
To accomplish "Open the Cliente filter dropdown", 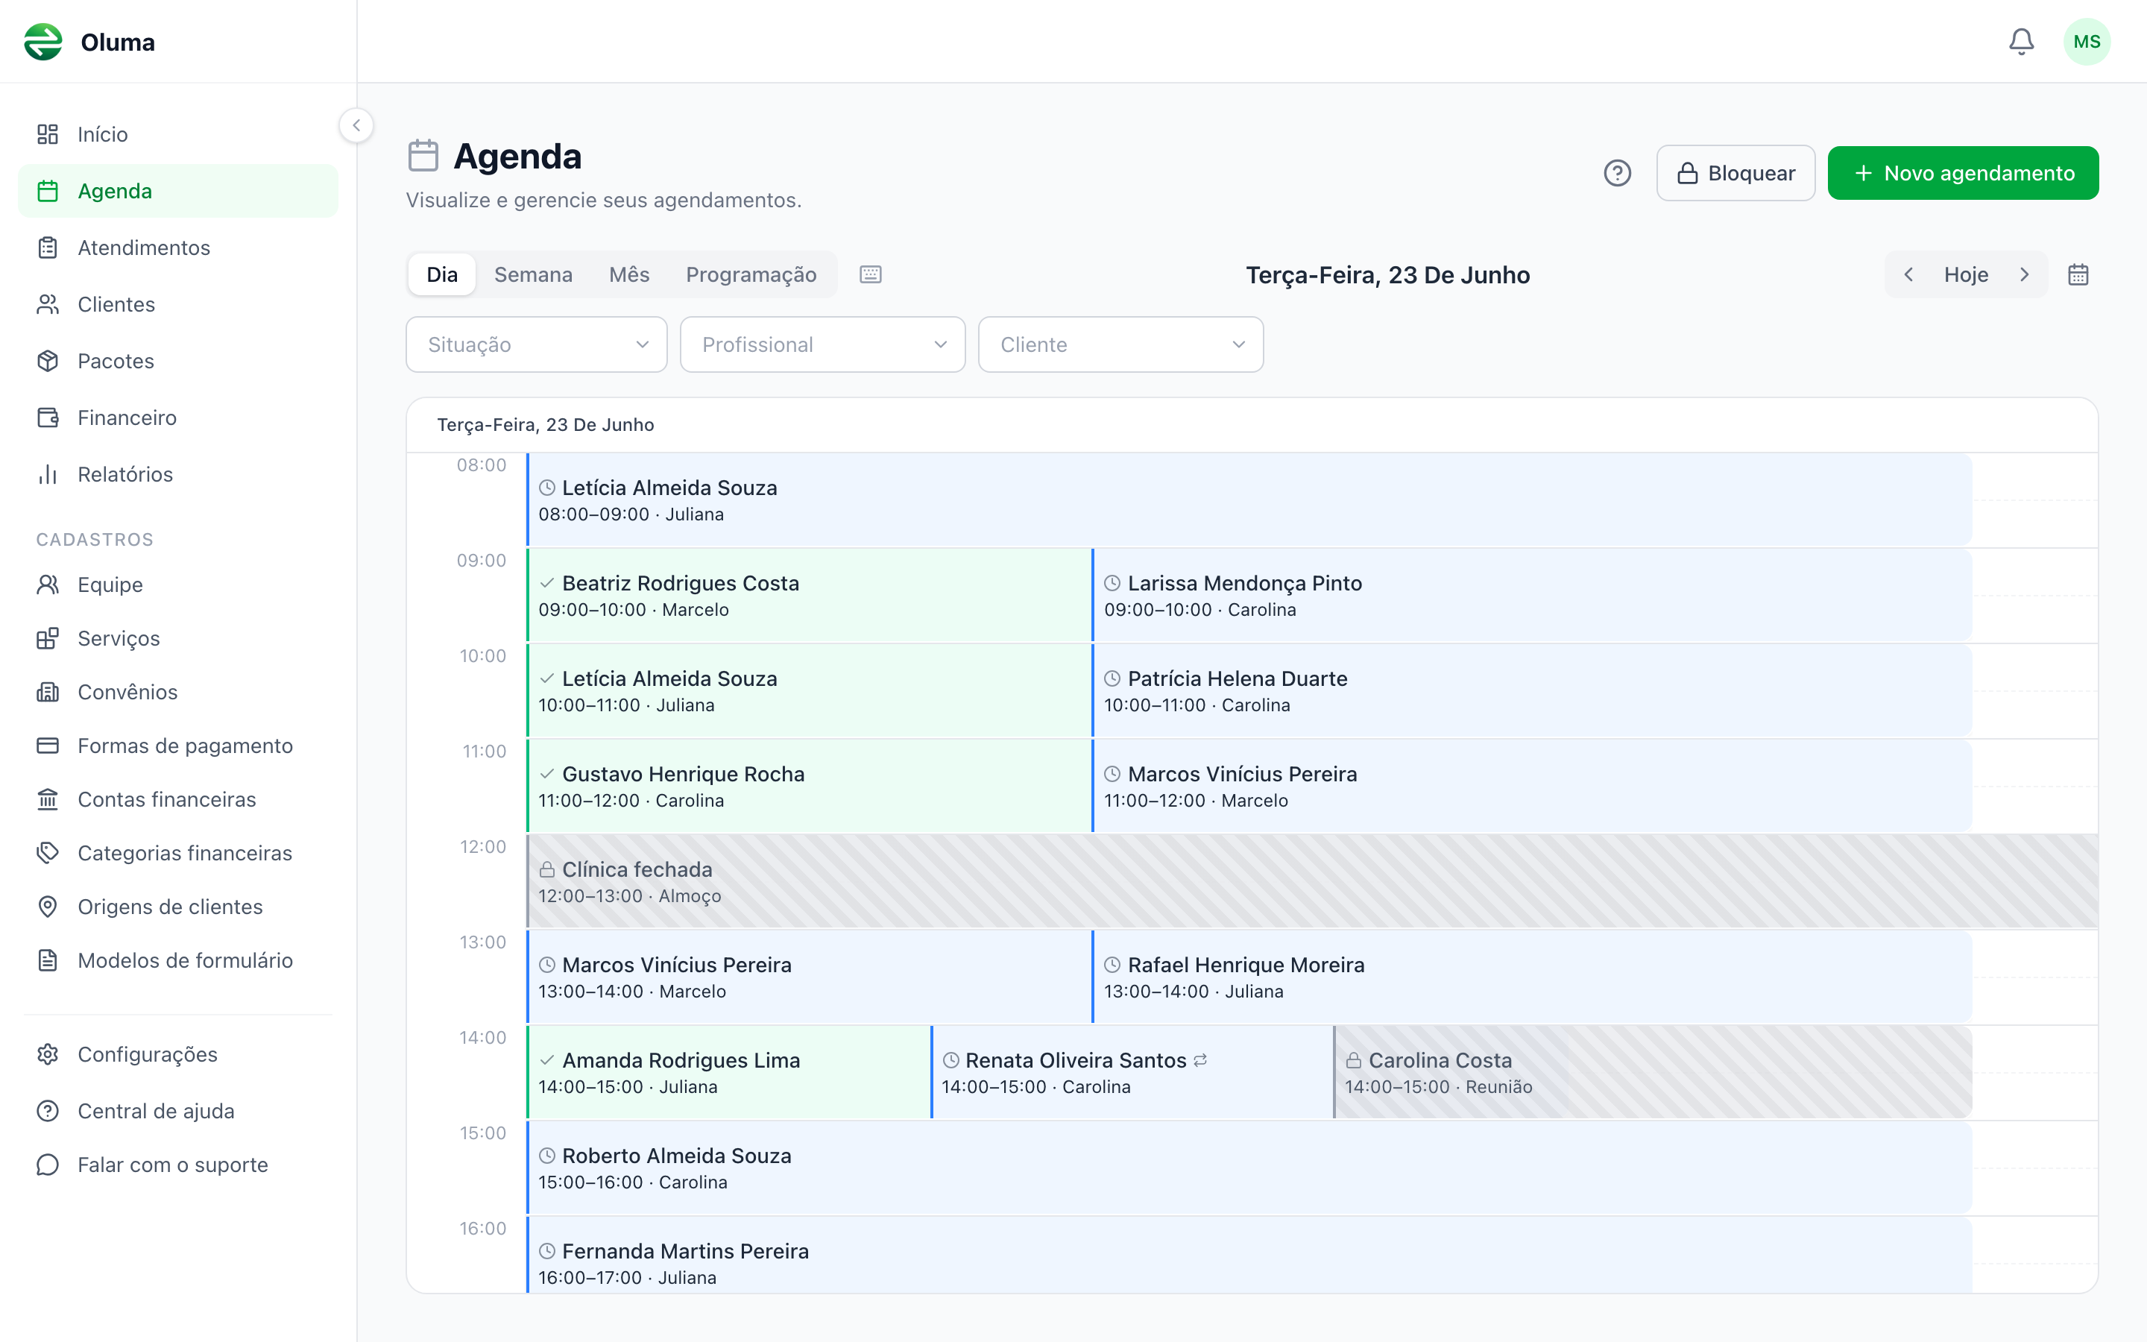I will tap(1120, 344).
